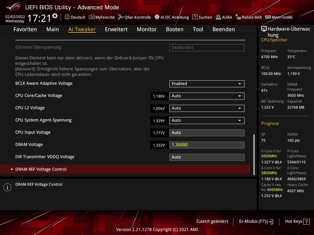Click the Suchen question mark icon
The width and height of the screenshot is (314, 235).
(x=195, y=17)
